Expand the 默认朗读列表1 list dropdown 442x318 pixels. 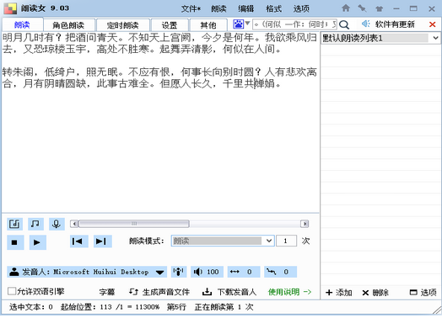(435, 38)
